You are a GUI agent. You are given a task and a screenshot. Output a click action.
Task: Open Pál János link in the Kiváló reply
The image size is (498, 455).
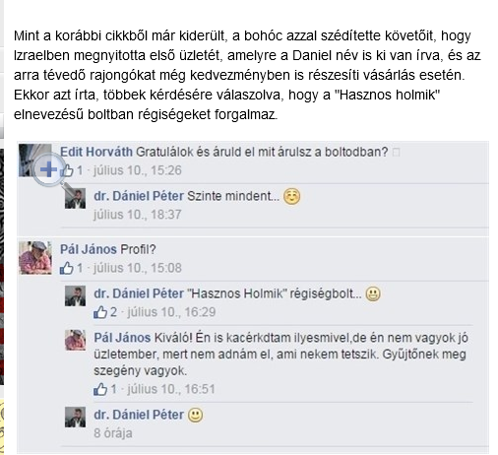(122, 338)
